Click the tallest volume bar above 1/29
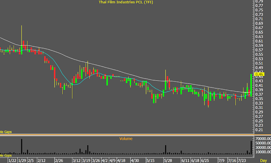Image resolution: width=271 pixels, height=163 pixels. (22, 147)
